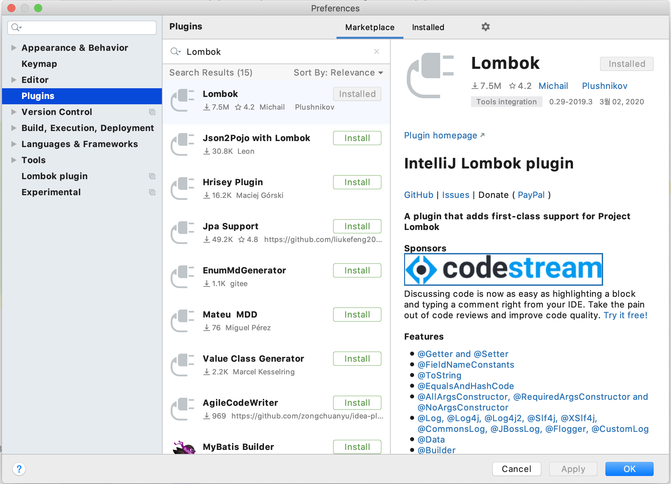Click the project-level icon beside Lombok plugin
Viewport: 671px width, 484px height.
point(152,176)
